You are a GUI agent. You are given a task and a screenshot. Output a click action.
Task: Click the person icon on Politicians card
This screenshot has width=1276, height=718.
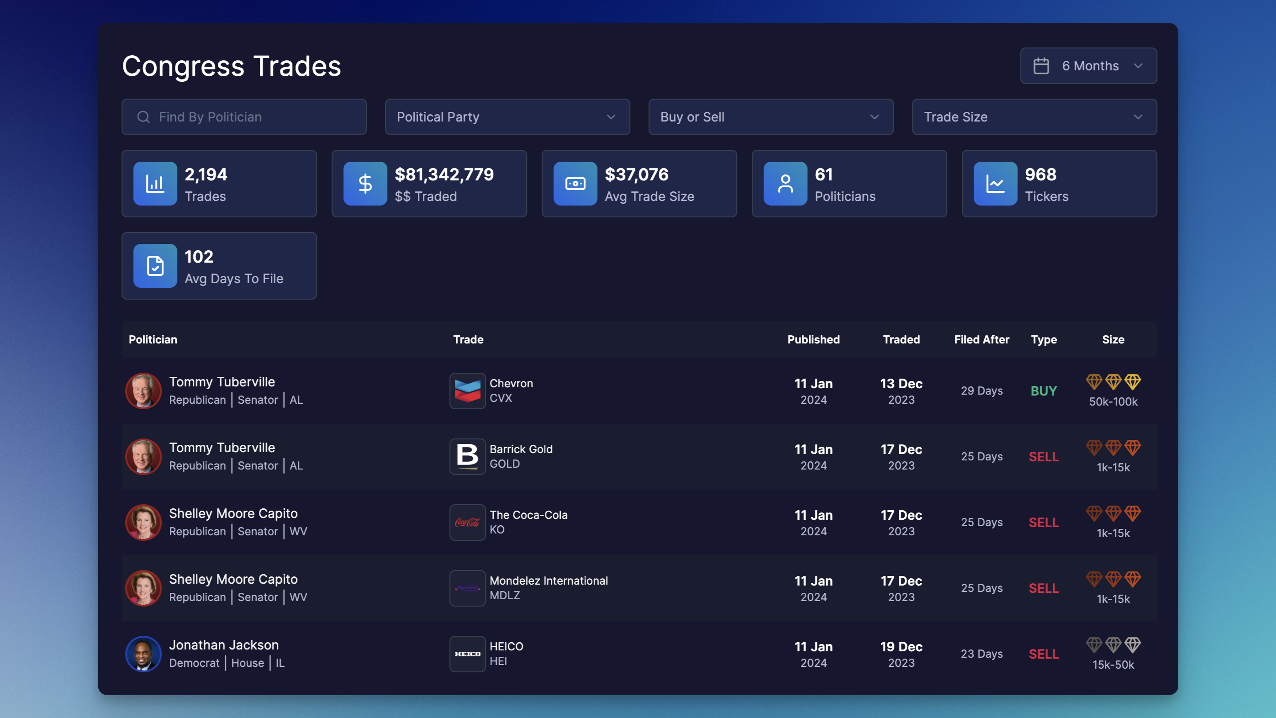tap(785, 183)
